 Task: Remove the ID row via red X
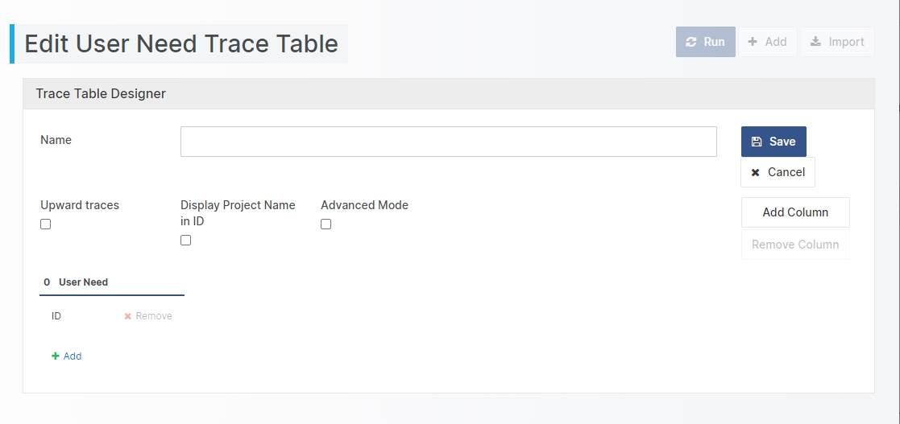pyautogui.click(x=127, y=316)
